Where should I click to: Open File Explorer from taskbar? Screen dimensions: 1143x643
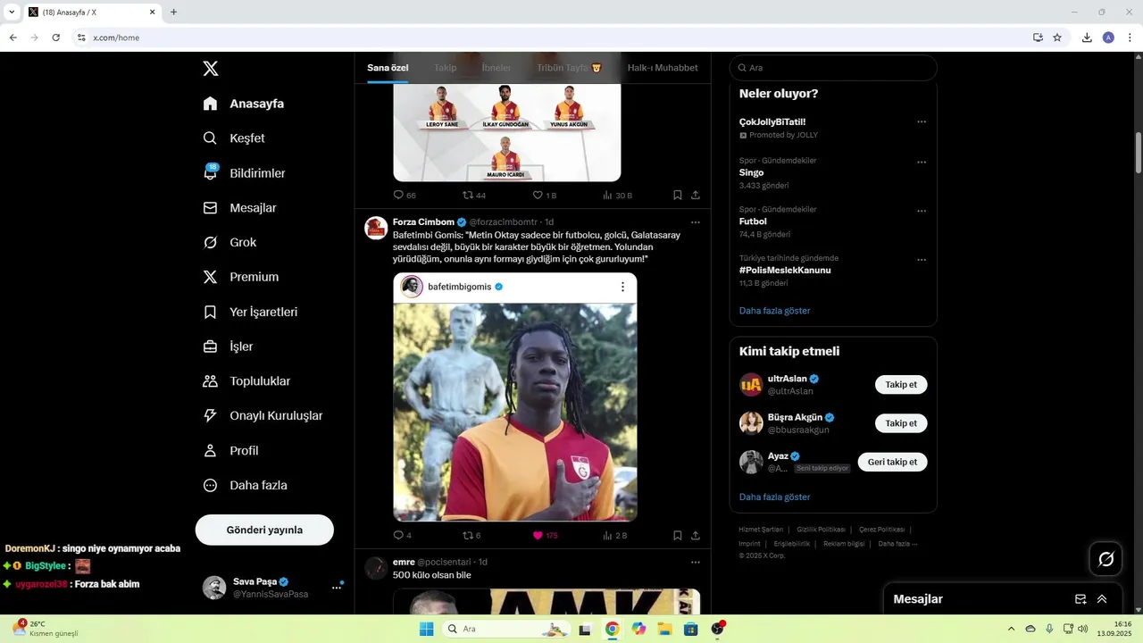(664, 629)
